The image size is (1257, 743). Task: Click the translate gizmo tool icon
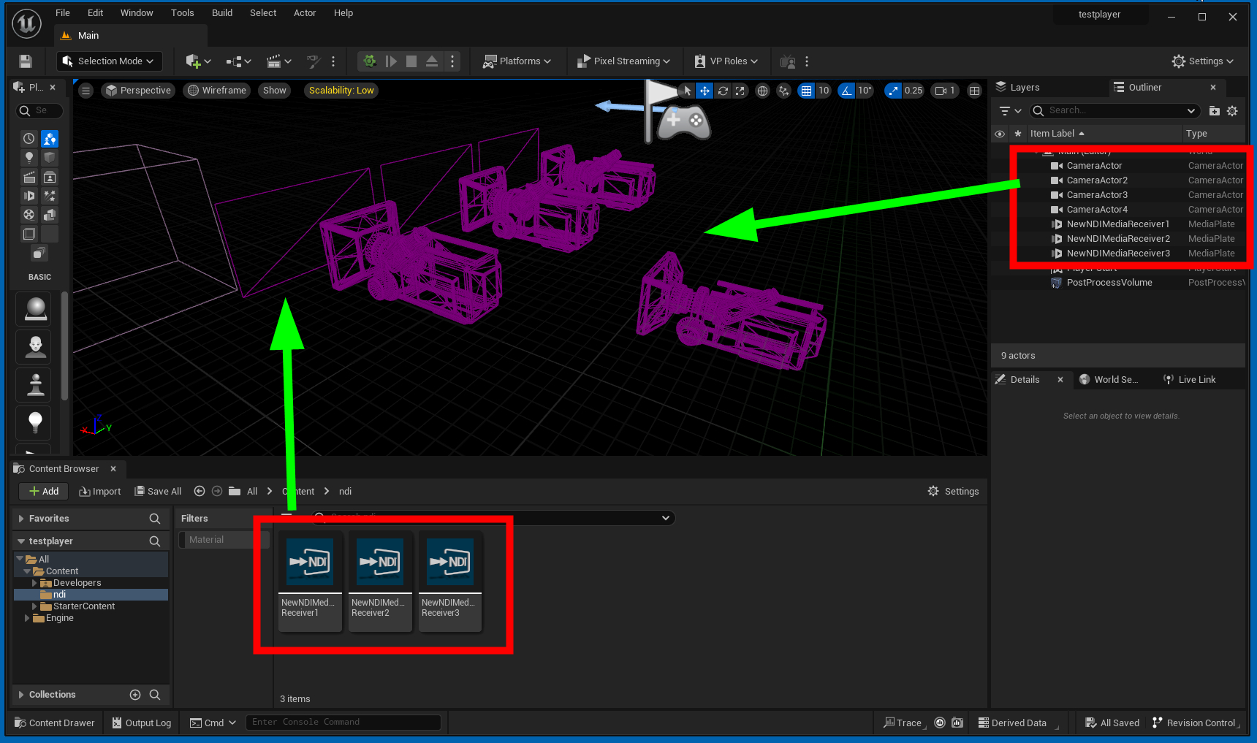[x=705, y=91]
